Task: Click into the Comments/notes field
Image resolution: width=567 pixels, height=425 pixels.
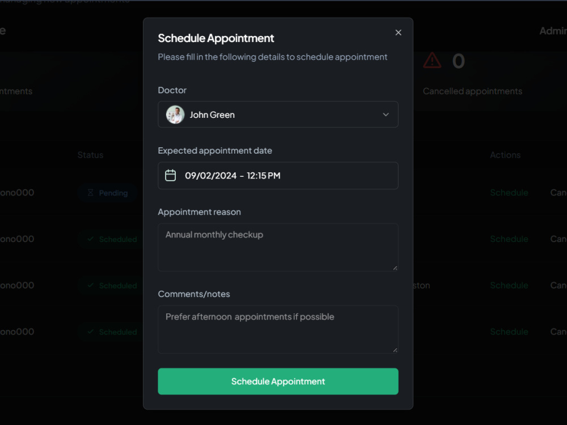Action: (278, 329)
